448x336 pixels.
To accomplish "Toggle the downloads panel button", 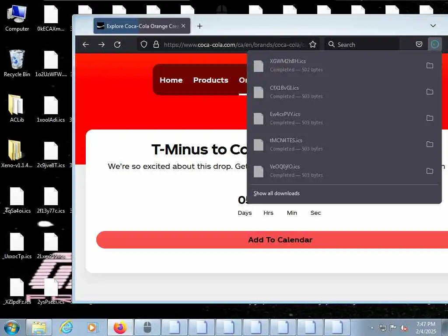I will pos(434,44).
